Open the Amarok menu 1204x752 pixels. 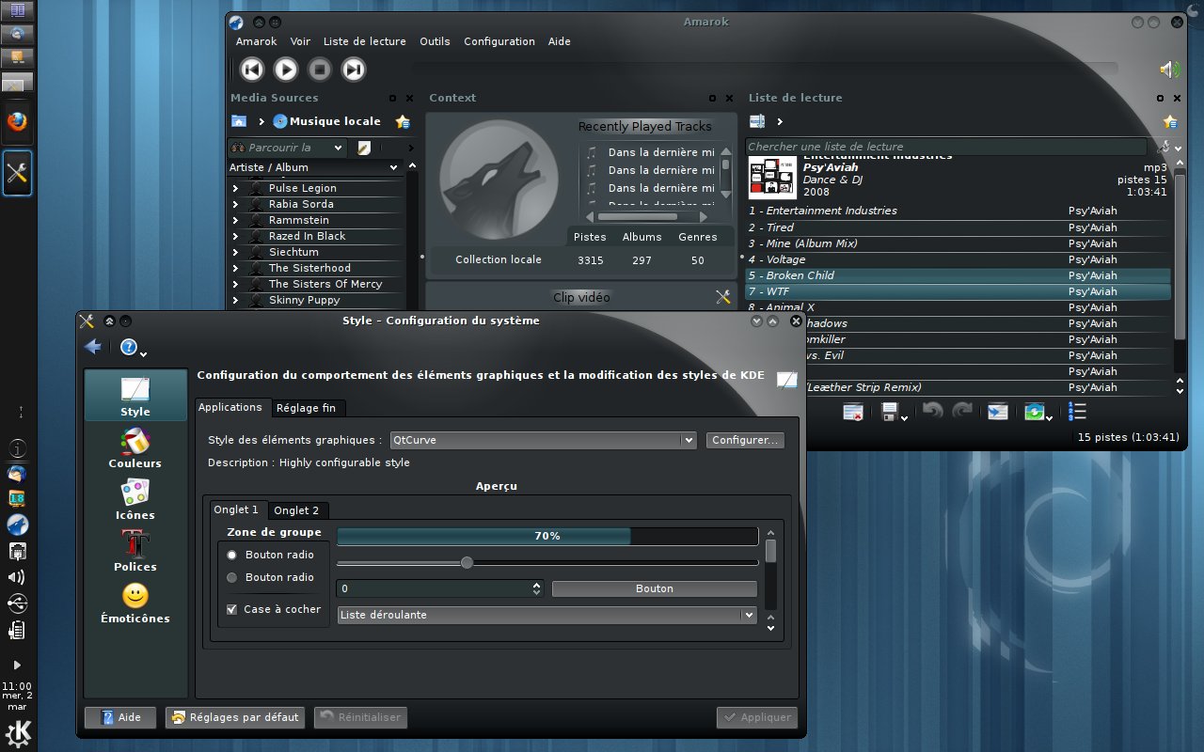pyautogui.click(x=256, y=41)
